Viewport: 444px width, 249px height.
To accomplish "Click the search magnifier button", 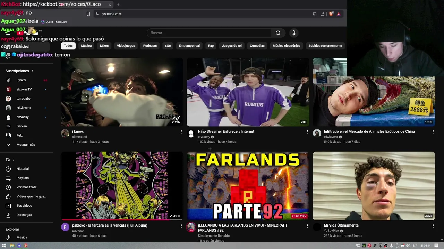I will tap(278, 33).
